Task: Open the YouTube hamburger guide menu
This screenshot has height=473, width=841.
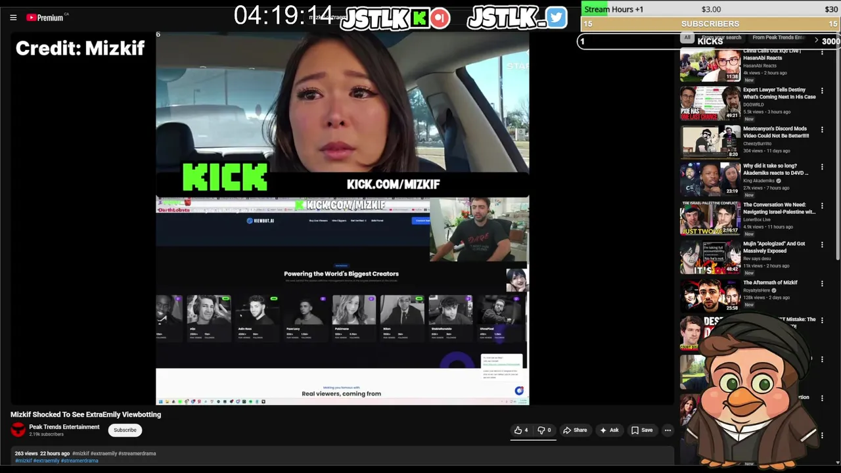Action: (13, 18)
